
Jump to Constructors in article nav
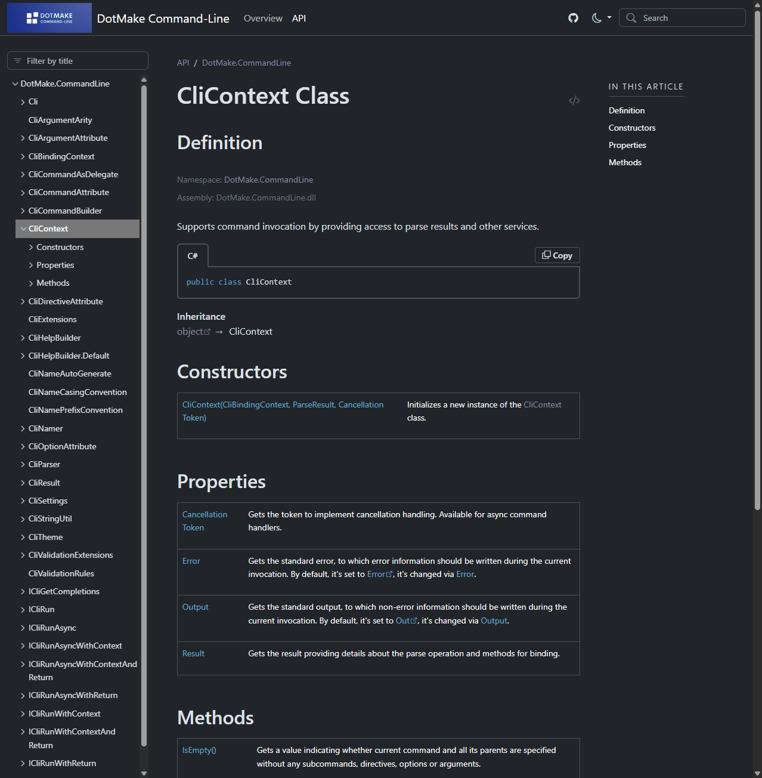coord(632,128)
